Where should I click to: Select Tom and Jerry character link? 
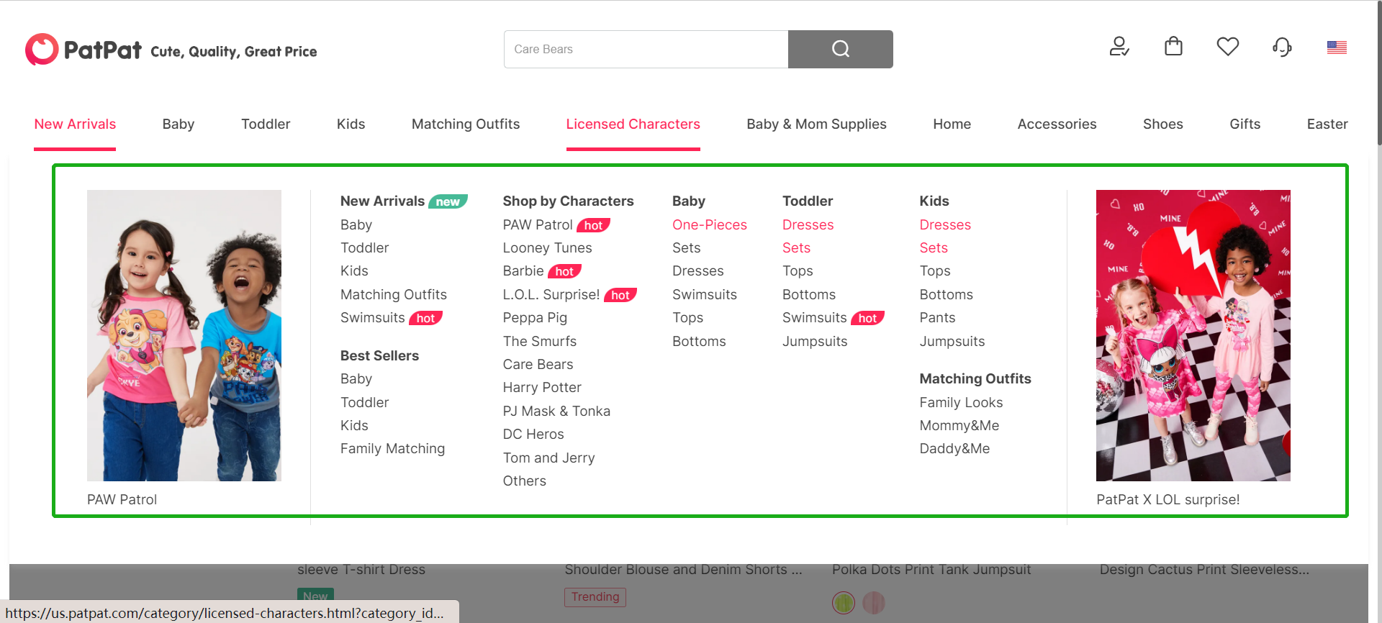tap(548, 458)
